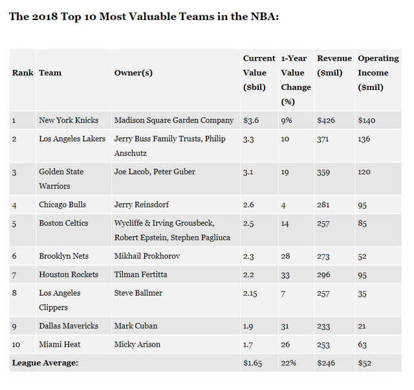This screenshot has width=414, height=390.
Task: Click the table title about 2018 NBA teams
Action: 144,16
